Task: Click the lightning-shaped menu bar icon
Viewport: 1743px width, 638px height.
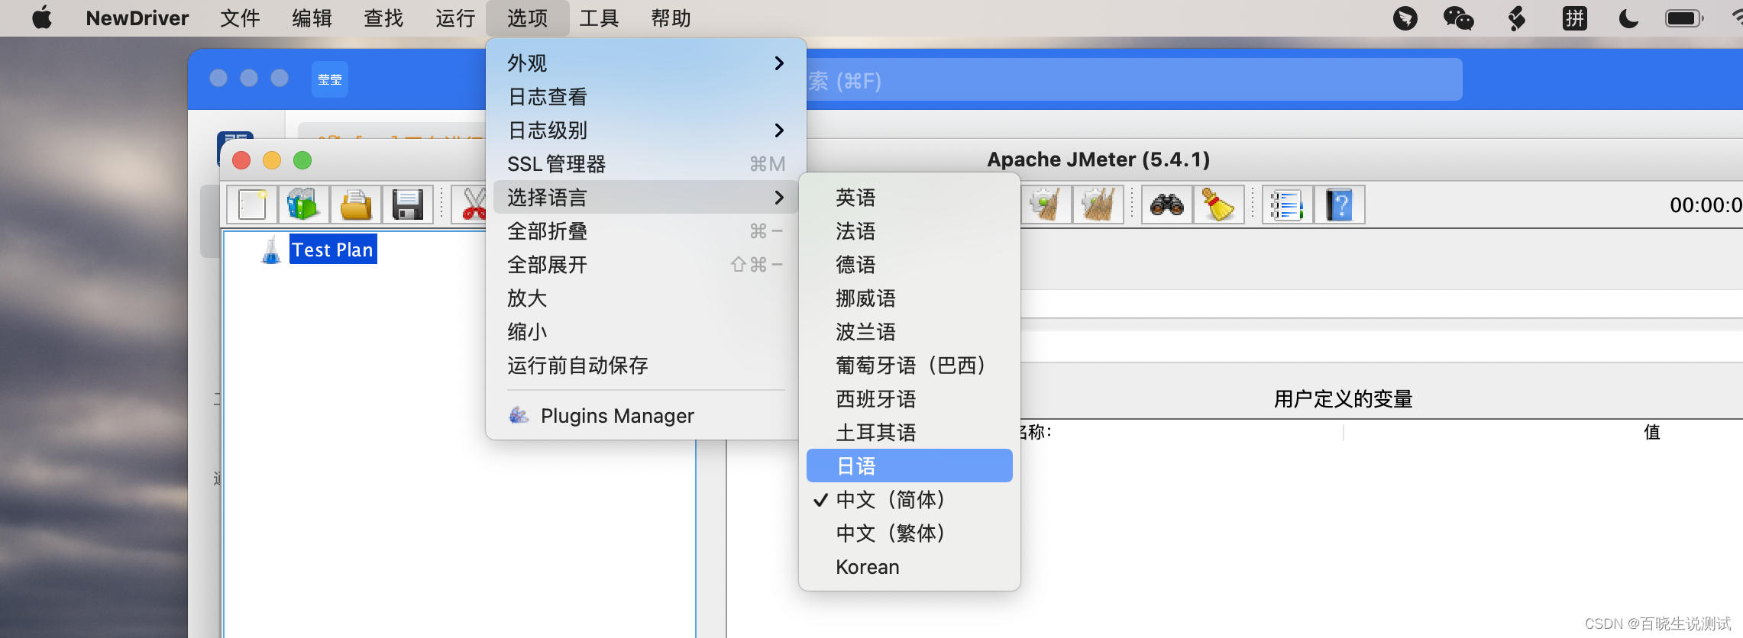Action: [x=1517, y=18]
